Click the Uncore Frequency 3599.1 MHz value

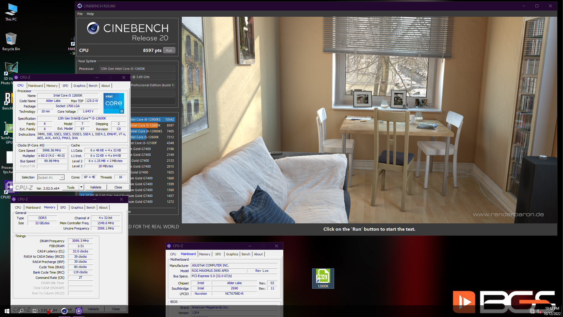106,228
